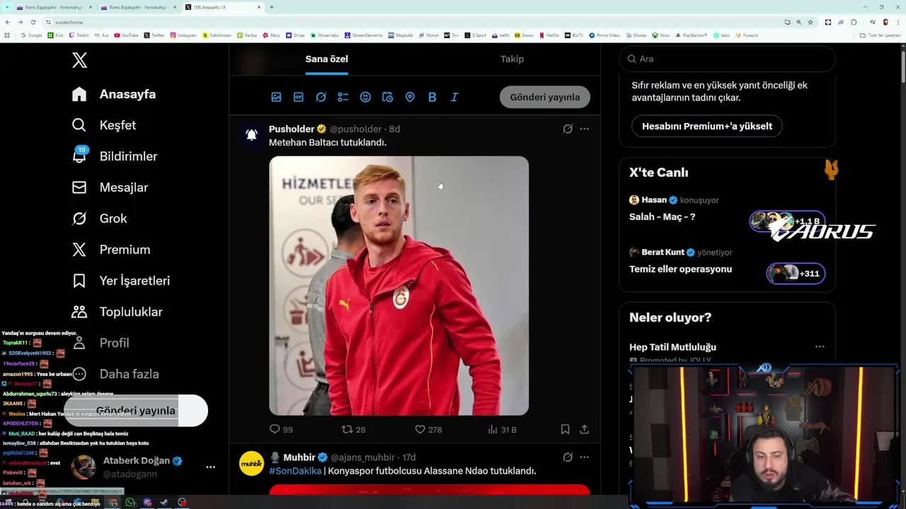
Task: Open the Metehan Baltacı post photo
Action: [398, 286]
